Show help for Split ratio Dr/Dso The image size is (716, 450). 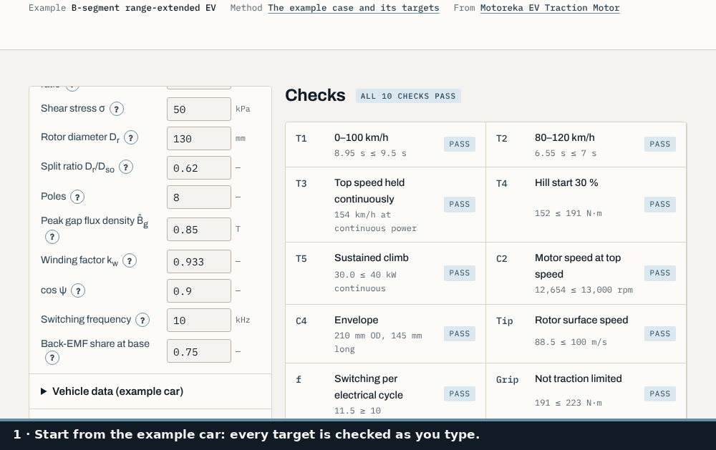[x=126, y=167]
